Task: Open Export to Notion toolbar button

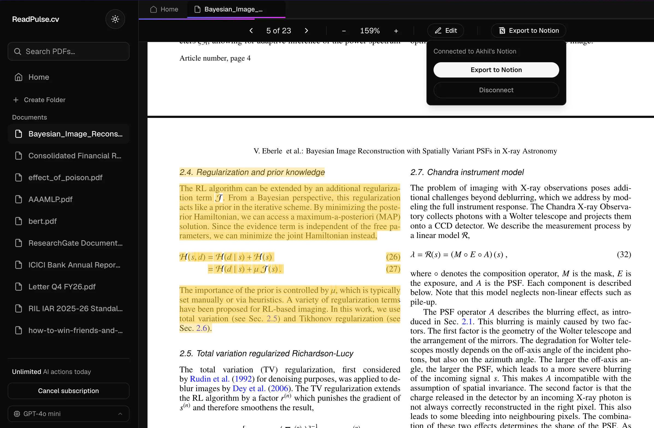Action: coord(528,31)
